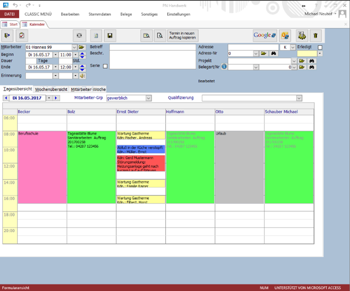Delete appointment with the trash can icon
This screenshot has width=350, height=291.
tap(315, 36)
